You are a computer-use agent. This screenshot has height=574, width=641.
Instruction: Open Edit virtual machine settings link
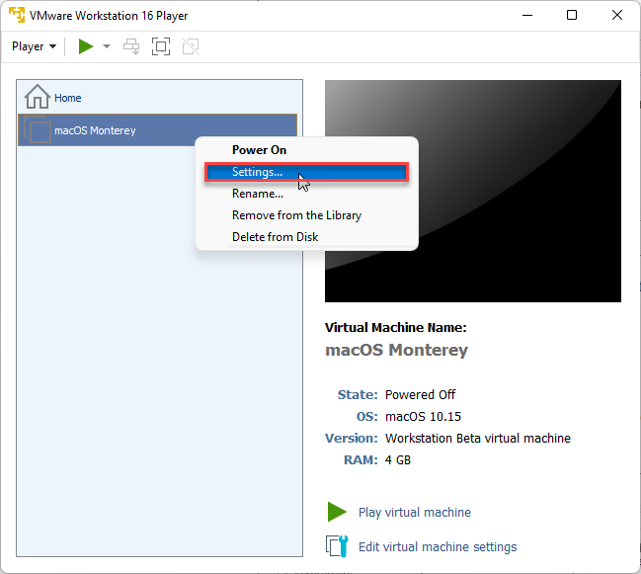pyautogui.click(x=438, y=547)
